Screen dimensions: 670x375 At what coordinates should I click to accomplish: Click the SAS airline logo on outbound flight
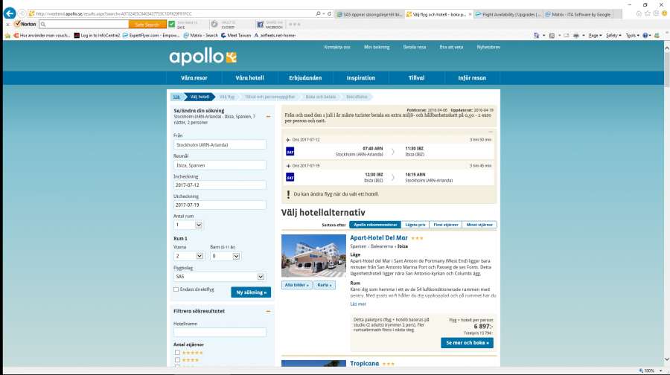290,151
